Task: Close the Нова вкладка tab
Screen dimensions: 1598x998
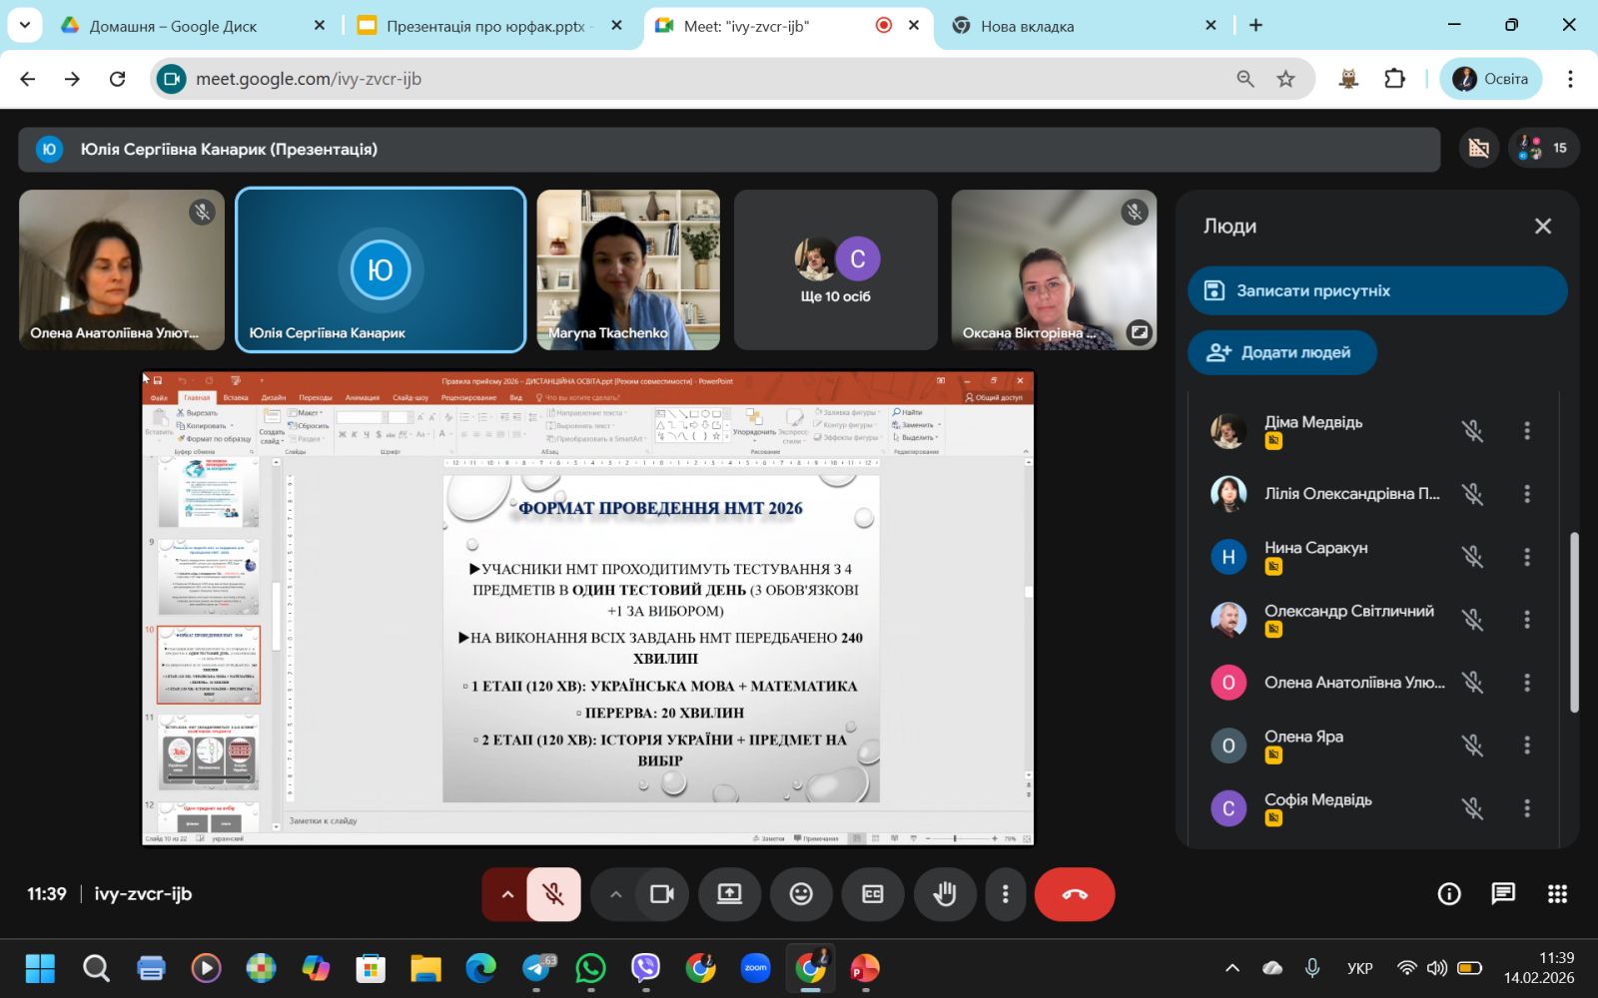Action: pos(1210,25)
